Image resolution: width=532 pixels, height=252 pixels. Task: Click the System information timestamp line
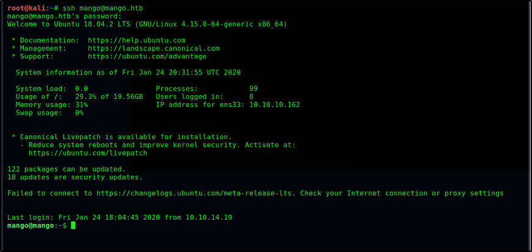pyautogui.click(x=128, y=73)
